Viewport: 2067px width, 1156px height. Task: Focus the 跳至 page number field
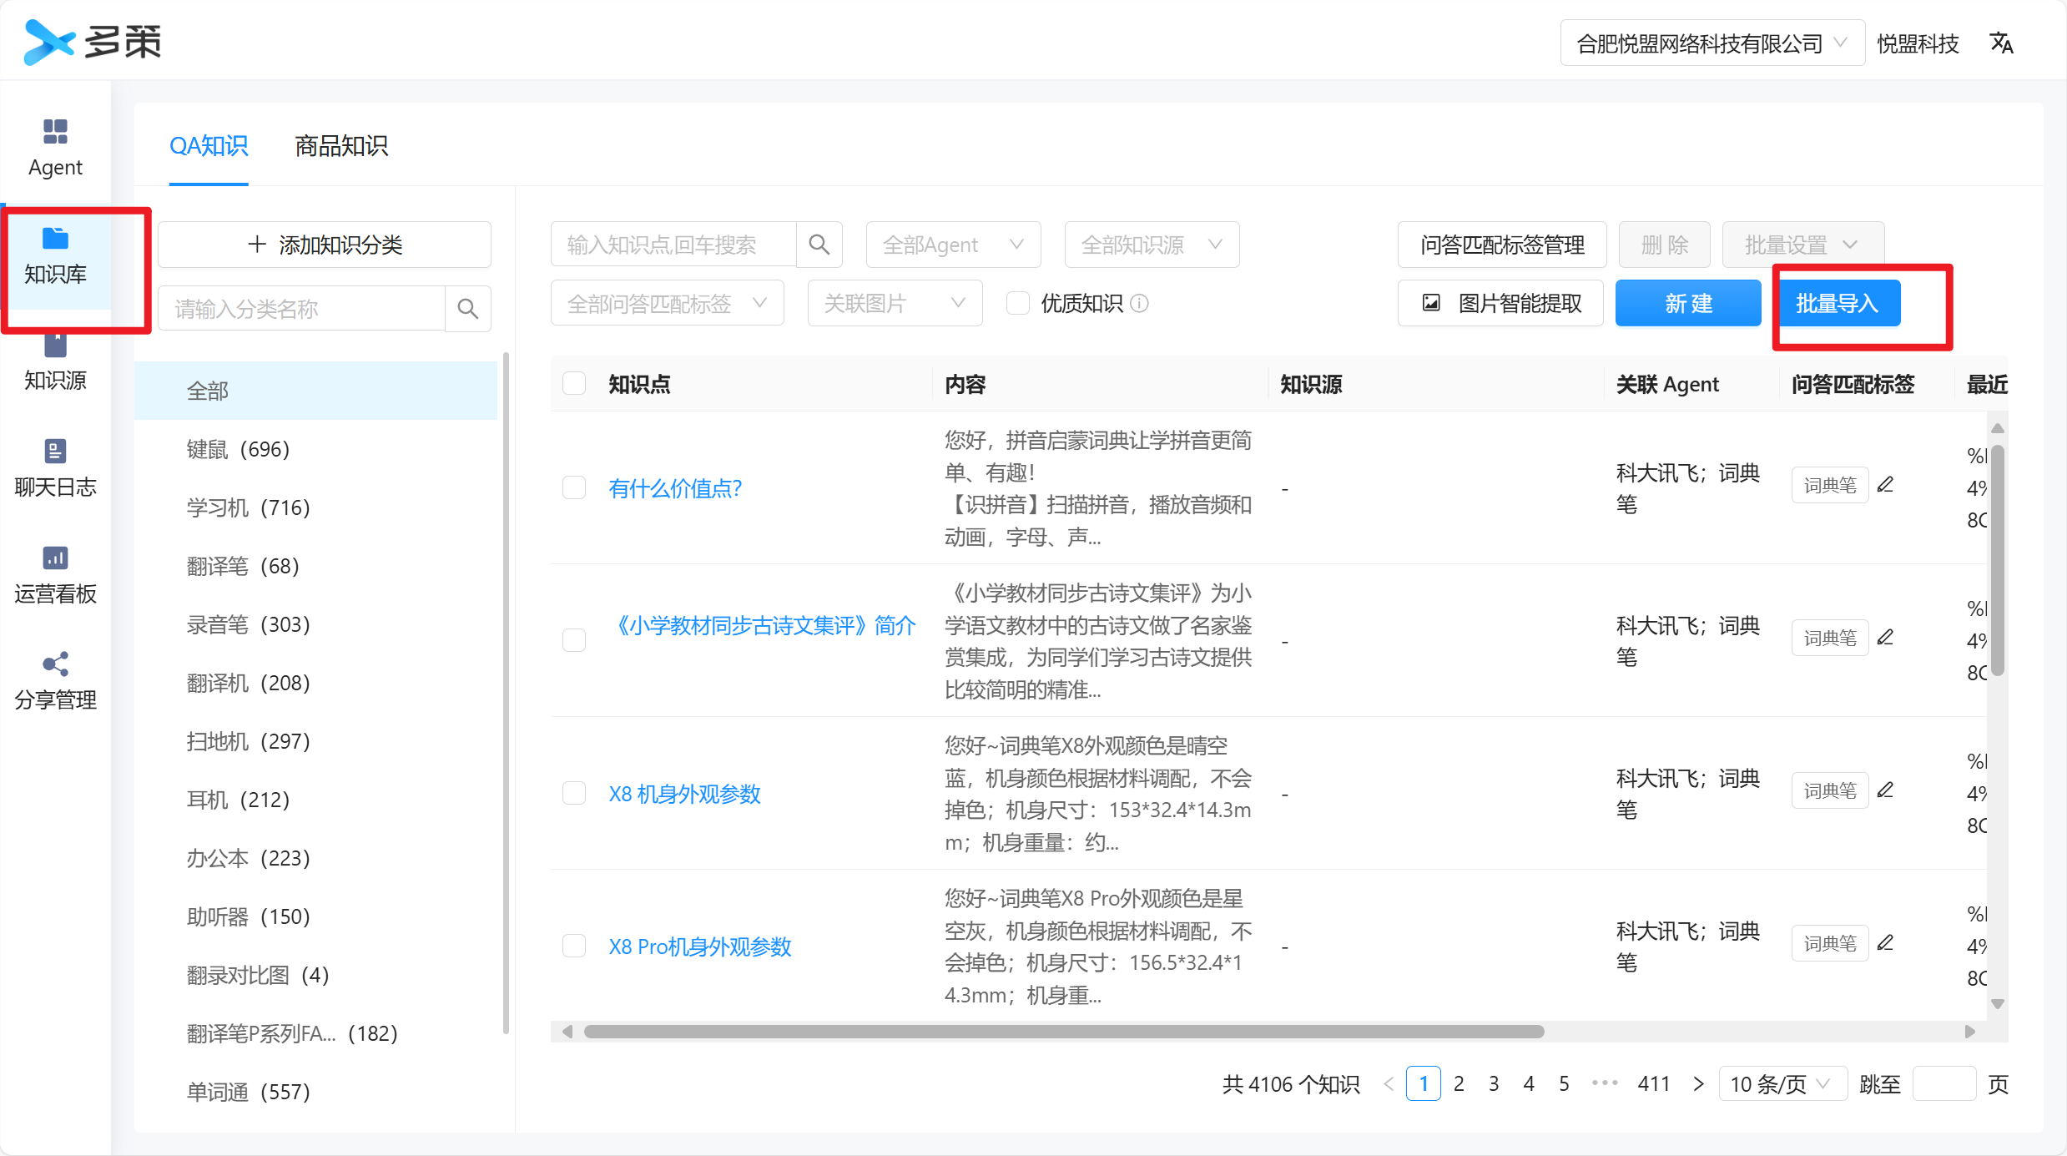tap(1943, 1084)
